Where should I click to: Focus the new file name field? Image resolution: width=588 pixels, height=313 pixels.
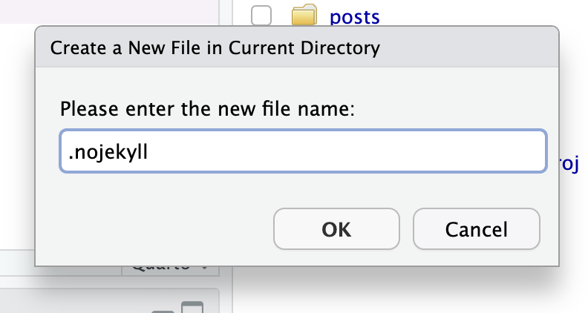303,151
